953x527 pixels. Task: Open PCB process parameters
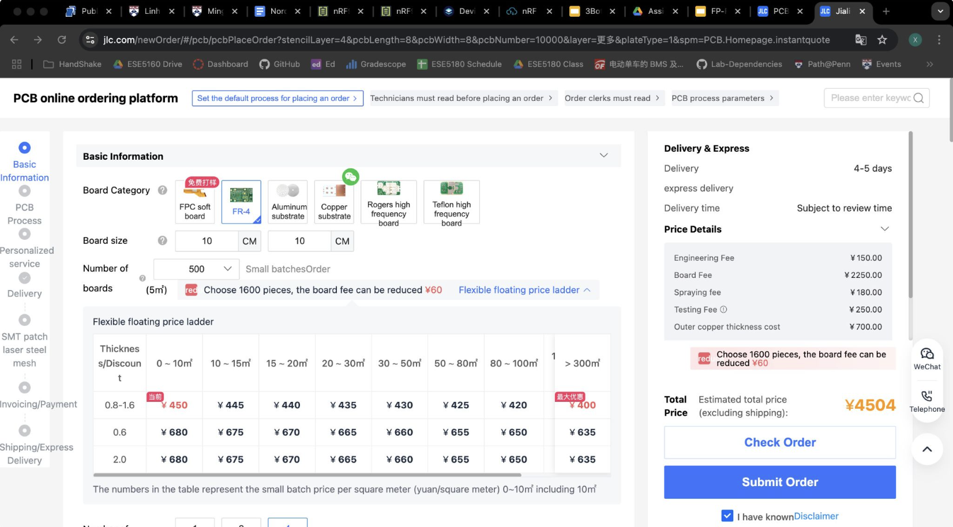(722, 98)
